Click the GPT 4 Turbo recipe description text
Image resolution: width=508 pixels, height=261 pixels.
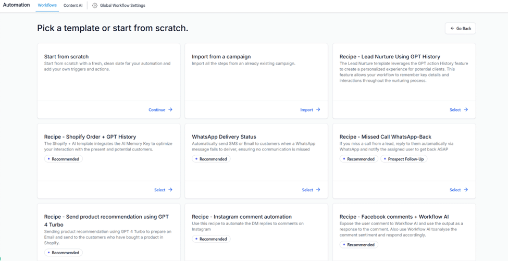pyautogui.click(x=107, y=238)
